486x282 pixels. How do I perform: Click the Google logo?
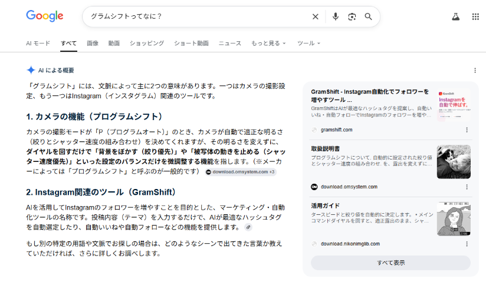[x=45, y=16]
